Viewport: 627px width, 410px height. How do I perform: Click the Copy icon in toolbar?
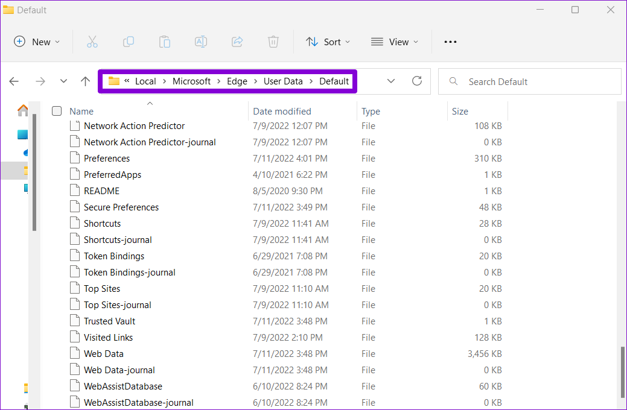pyautogui.click(x=129, y=42)
